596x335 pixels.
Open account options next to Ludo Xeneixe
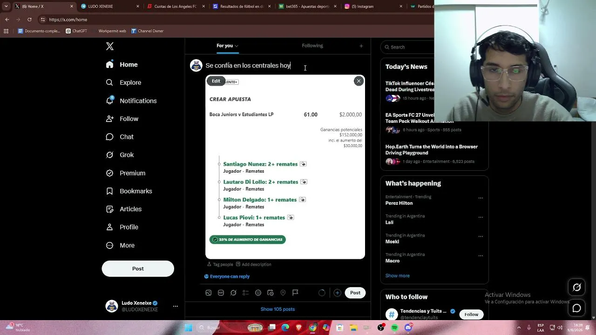click(x=176, y=306)
